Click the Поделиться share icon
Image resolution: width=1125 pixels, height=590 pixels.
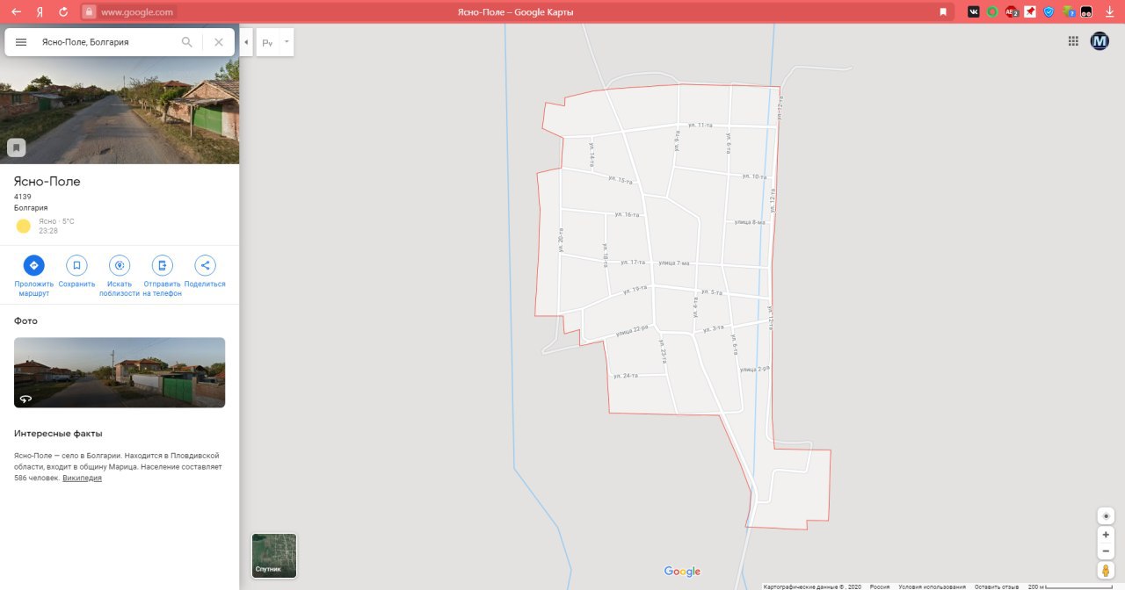coord(205,265)
